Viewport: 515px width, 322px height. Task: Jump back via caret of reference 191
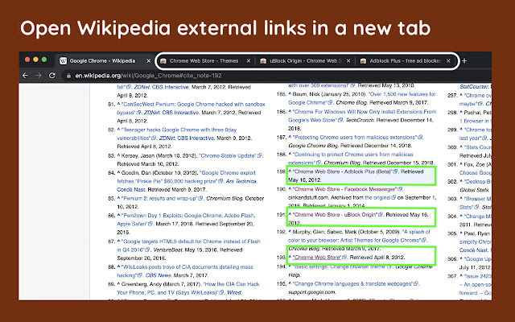290,215
